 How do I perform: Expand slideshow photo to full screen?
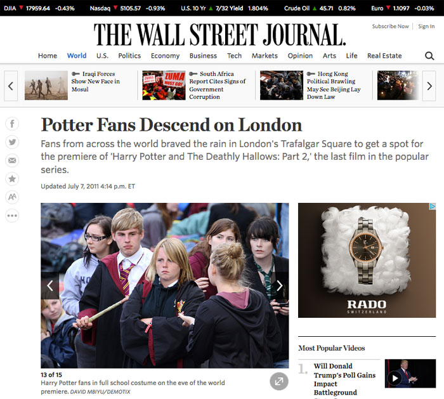(x=279, y=381)
